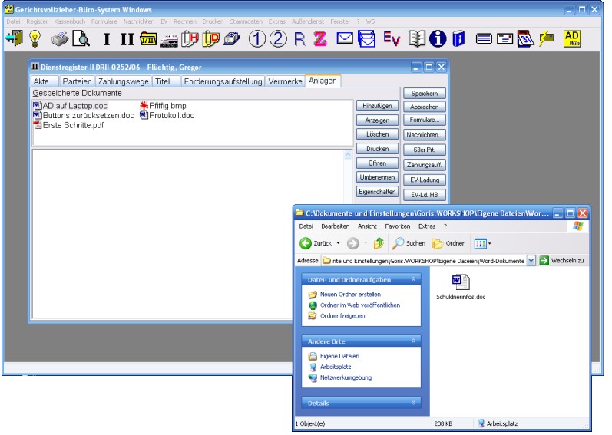
Task: Expand the Details panel in Explorer
Action: click(414, 403)
